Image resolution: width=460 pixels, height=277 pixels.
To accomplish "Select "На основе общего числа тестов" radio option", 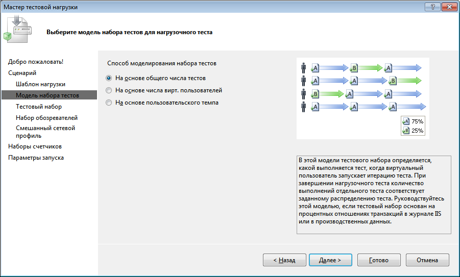I will [x=109, y=78].
